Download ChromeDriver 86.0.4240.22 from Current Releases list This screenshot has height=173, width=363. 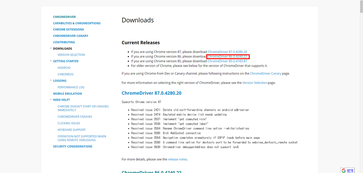point(227,57)
